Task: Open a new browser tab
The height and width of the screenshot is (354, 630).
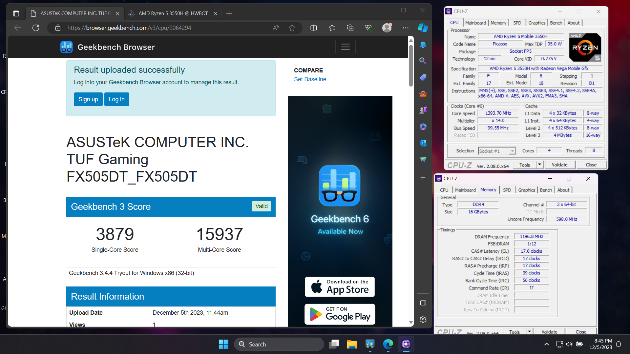Action: point(229,13)
